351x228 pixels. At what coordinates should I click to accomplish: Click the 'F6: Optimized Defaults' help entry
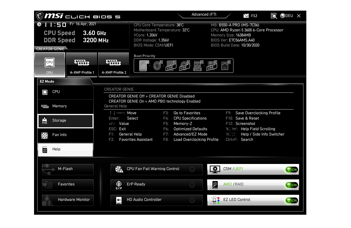[185, 129]
